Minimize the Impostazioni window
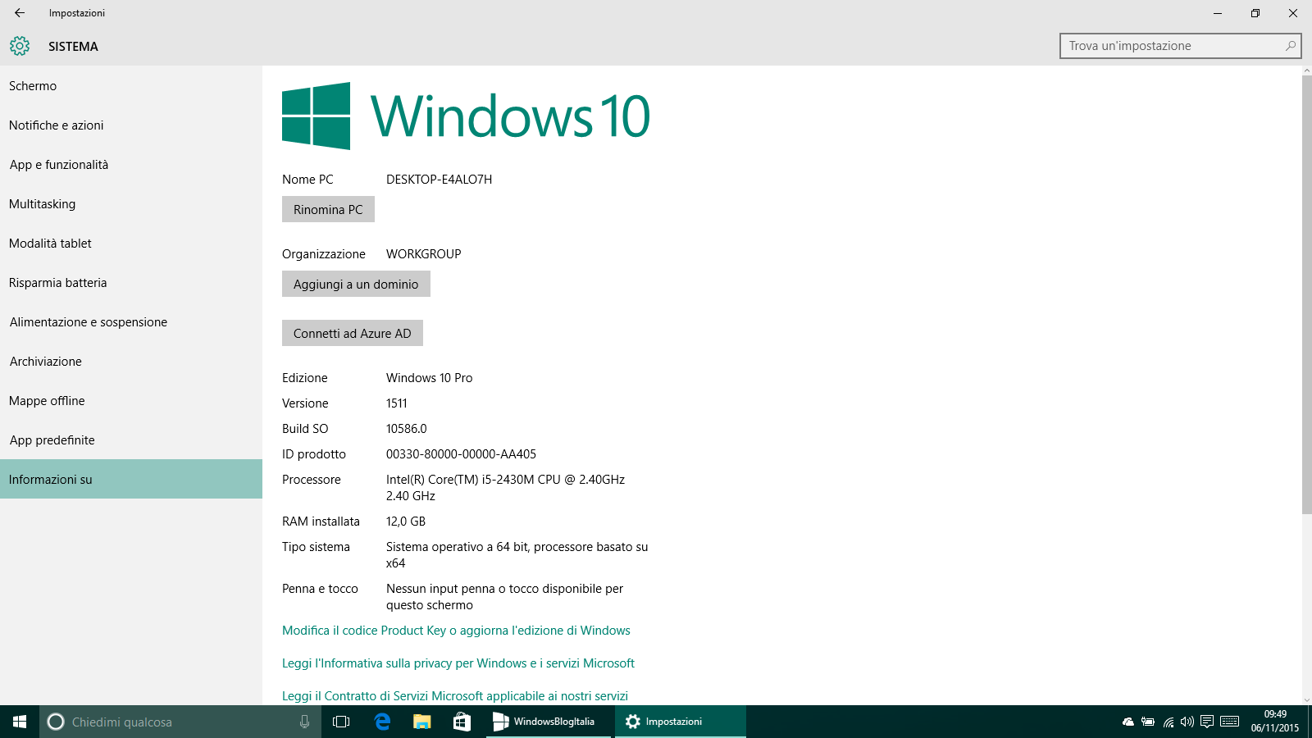 coord(1218,13)
